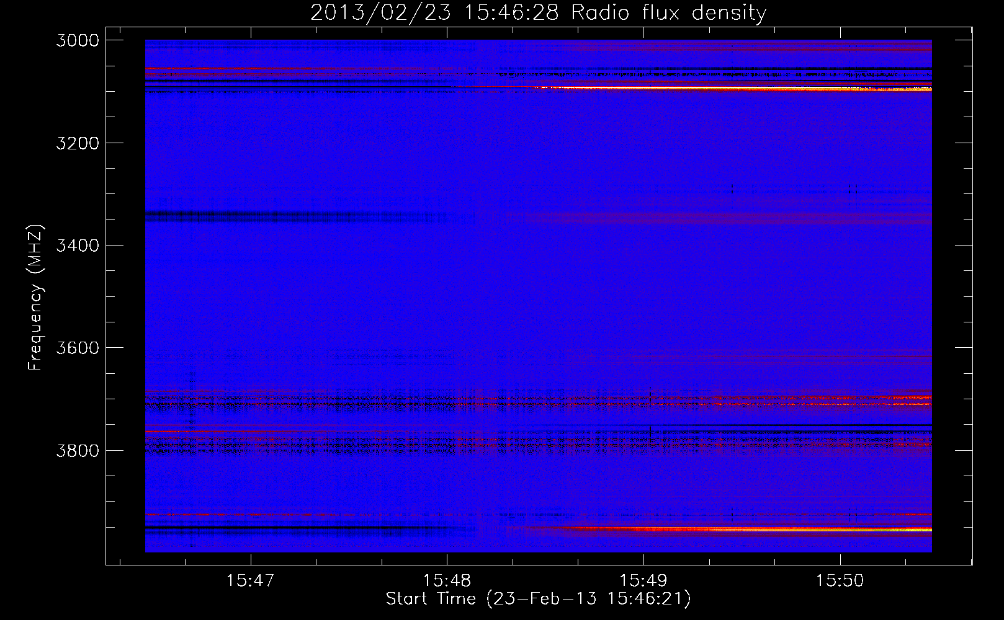The height and width of the screenshot is (620, 1004).
Task: Click the 15:48 time tick label
Action: [x=447, y=580]
